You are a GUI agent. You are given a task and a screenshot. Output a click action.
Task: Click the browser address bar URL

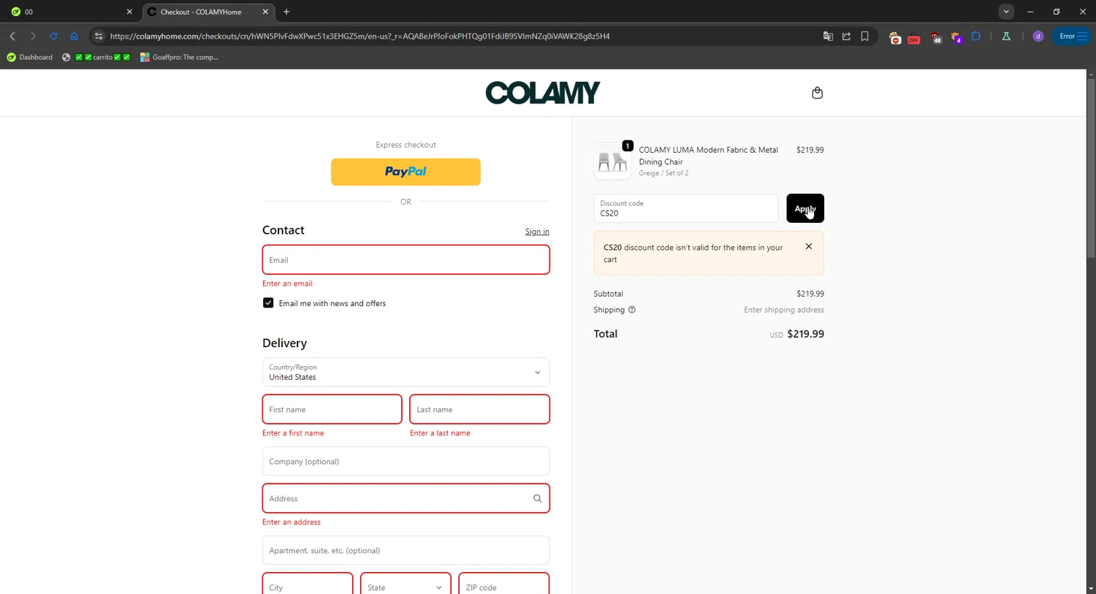click(x=359, y=36)
